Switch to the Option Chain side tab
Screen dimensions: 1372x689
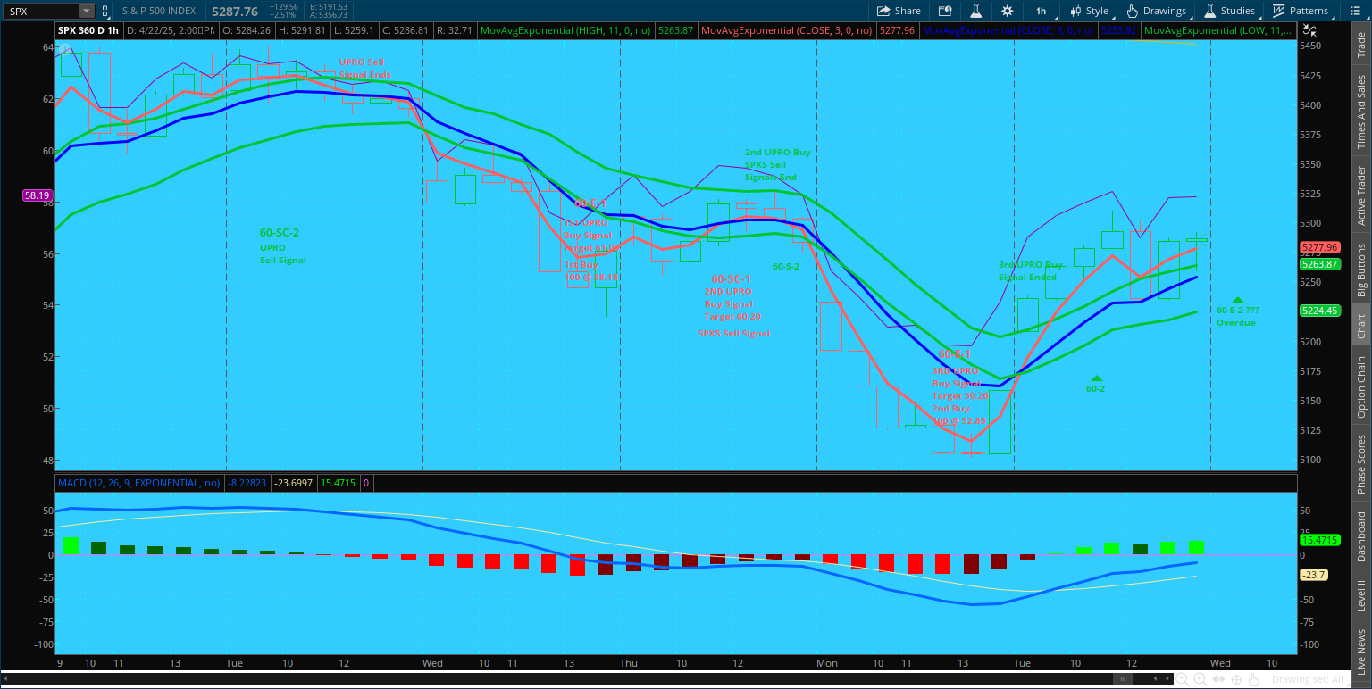1361,387
